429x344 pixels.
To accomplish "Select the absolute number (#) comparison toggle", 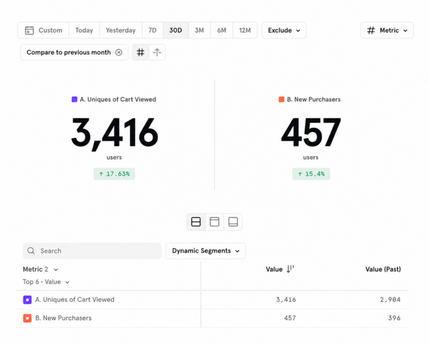I will tap(141, 52).
